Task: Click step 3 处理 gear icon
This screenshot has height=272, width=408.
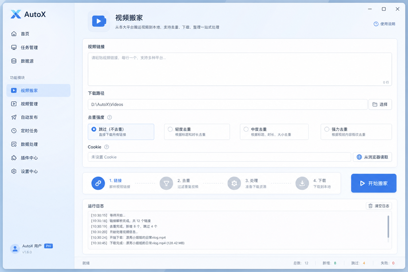Action: click(234, 183)
